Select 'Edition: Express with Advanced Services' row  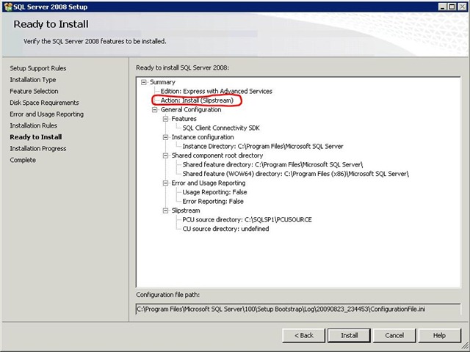coord(217,91)
